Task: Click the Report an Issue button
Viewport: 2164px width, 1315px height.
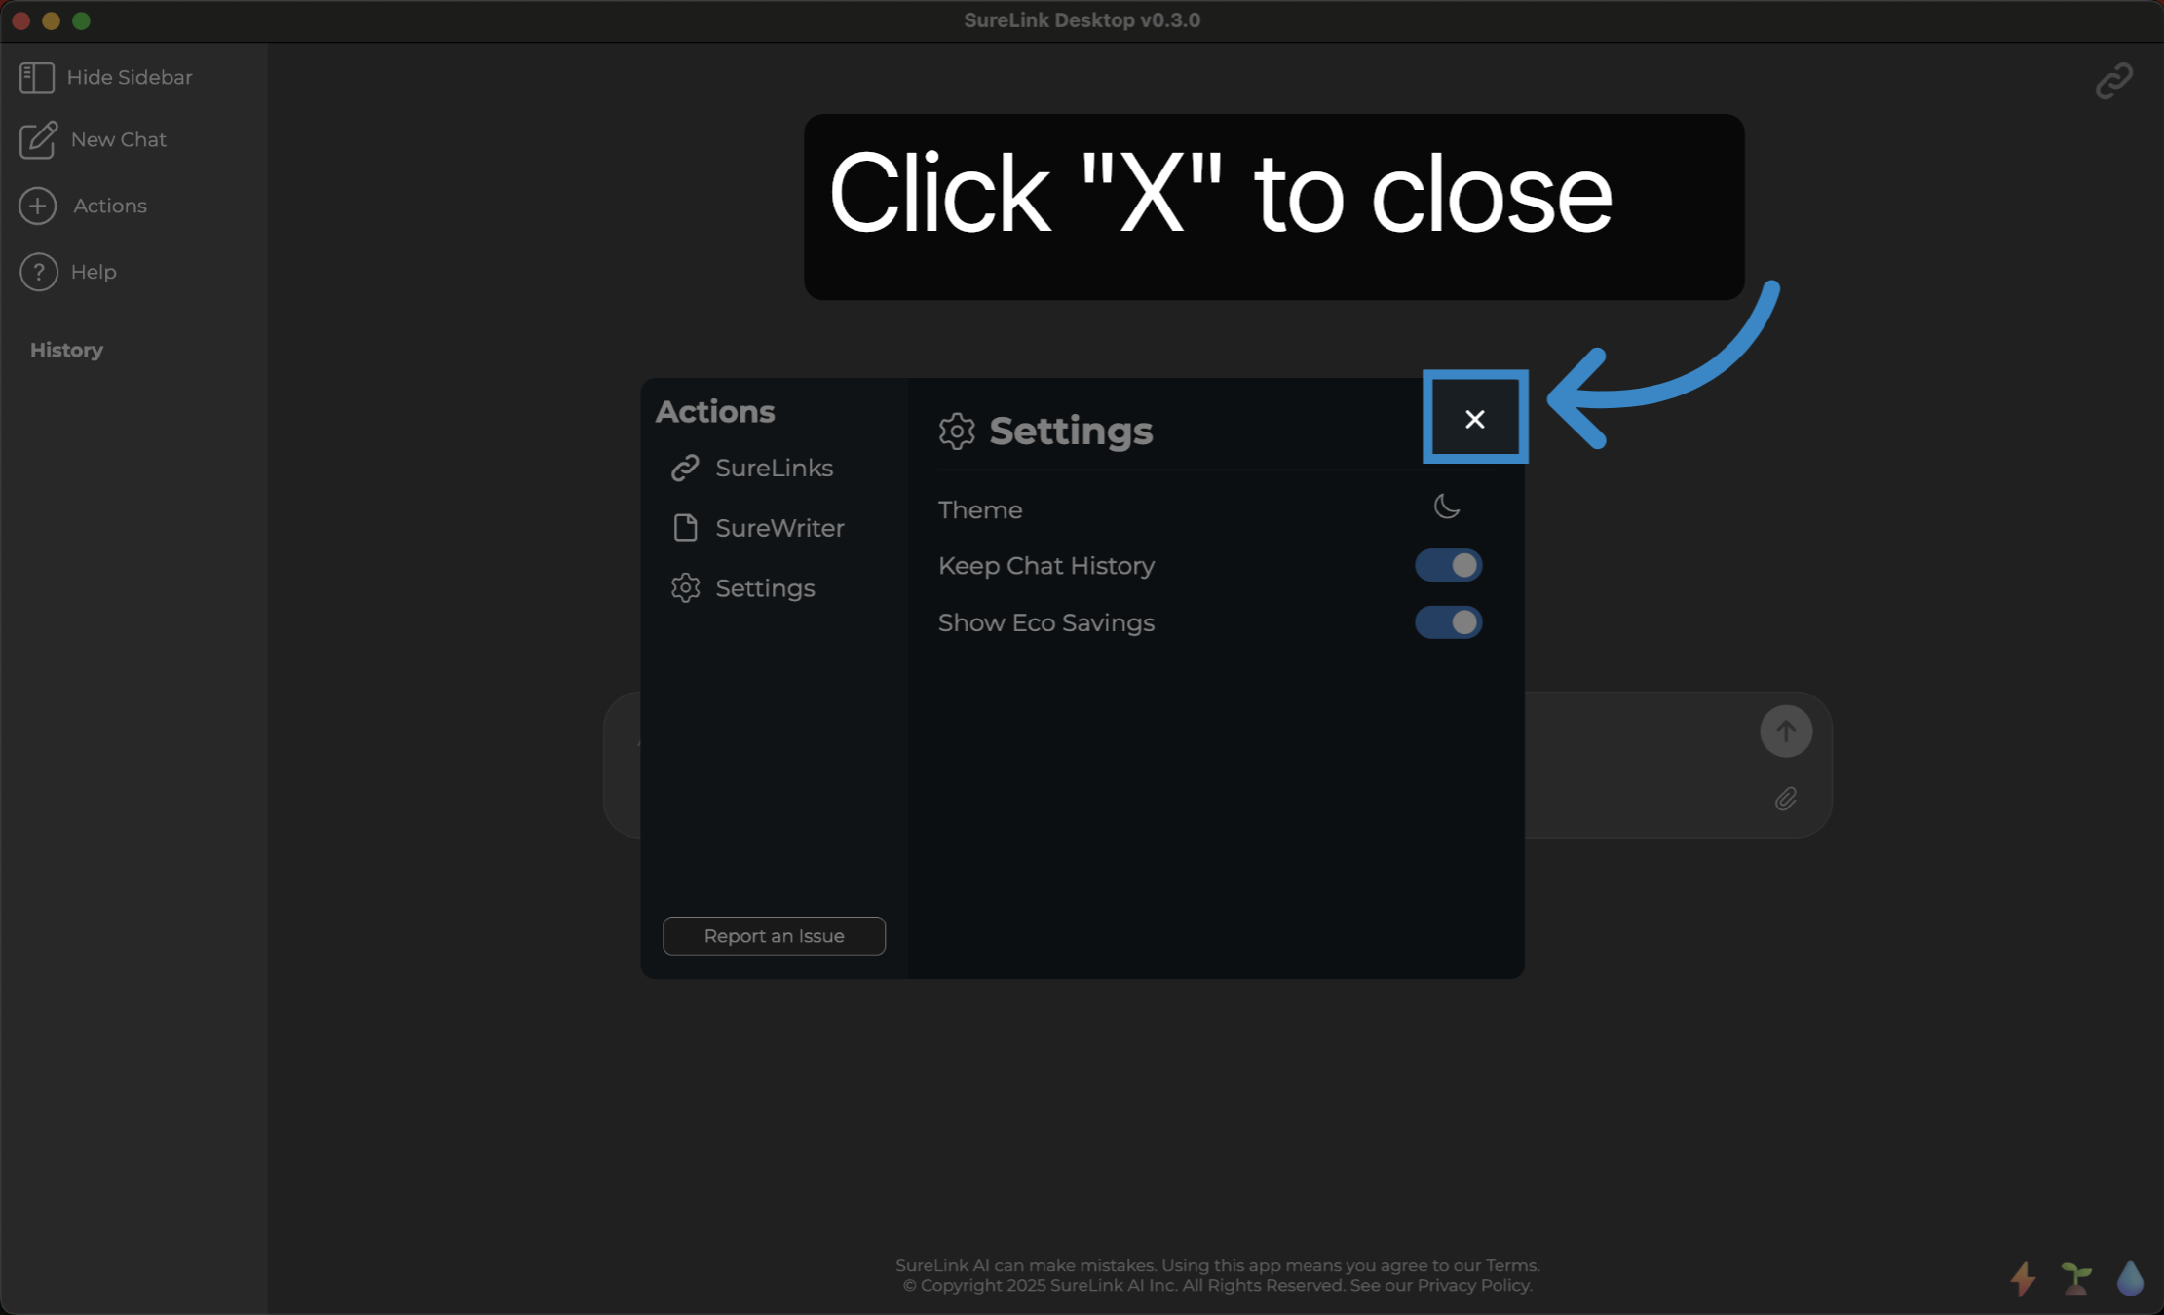Action: (774, 936)
